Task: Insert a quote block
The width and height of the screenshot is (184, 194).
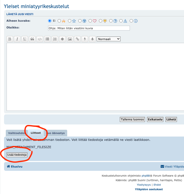Action: (x=32, y=39)
